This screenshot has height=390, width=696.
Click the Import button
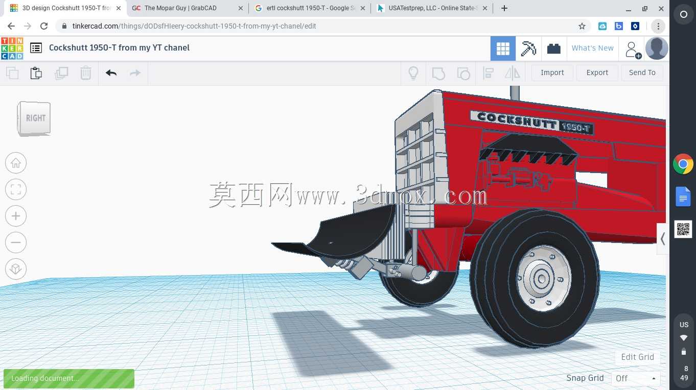tap(552, 72)
